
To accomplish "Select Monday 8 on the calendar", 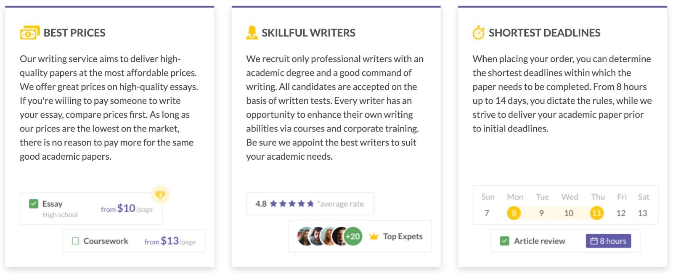I will coord(514,213).
